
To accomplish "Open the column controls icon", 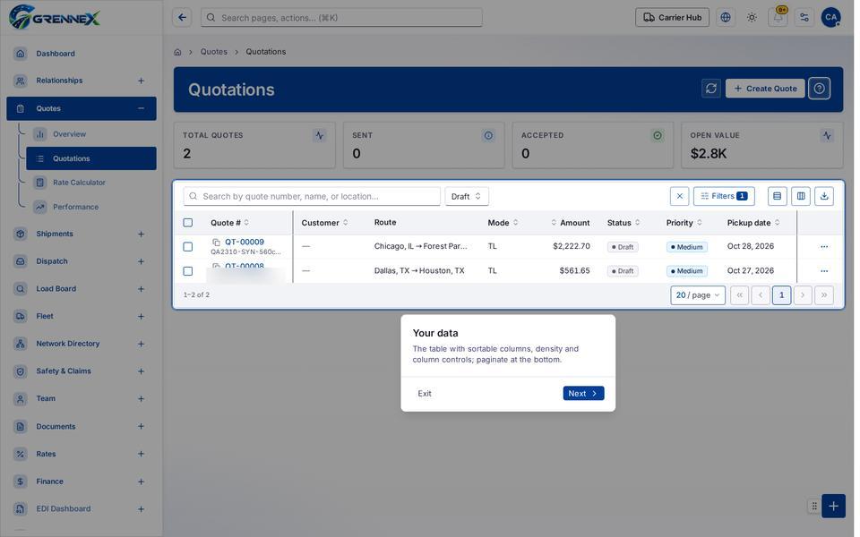I will click(801, 196).
